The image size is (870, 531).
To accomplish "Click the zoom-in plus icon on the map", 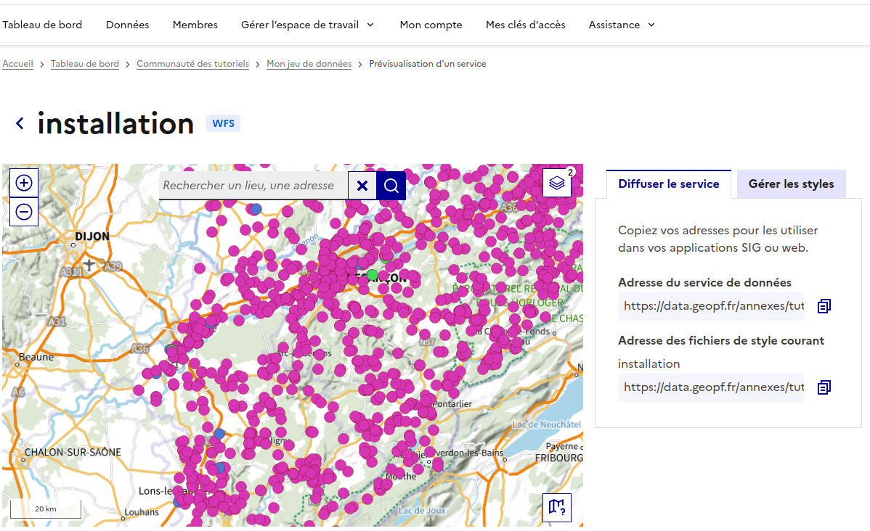I will (24, 182).
